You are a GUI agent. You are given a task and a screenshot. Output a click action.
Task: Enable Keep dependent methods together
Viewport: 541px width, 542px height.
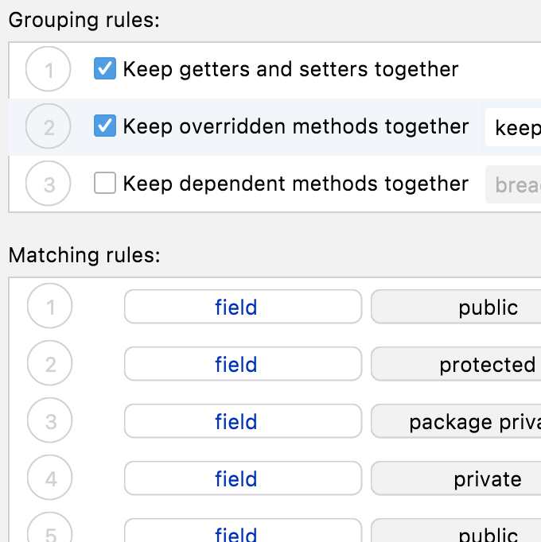105,184
